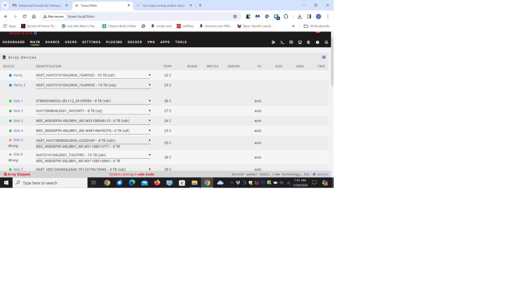
Task: Open the All Bookmarks folder
Action: 317,26
